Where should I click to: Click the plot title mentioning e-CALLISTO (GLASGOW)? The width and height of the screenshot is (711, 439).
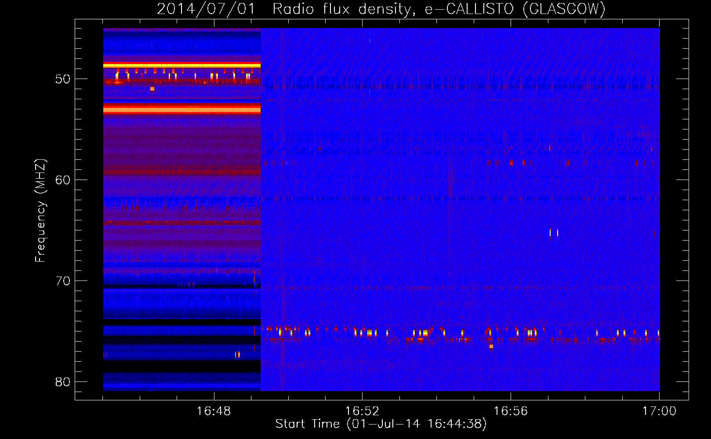pyautogui.click(x=381, y=9)
